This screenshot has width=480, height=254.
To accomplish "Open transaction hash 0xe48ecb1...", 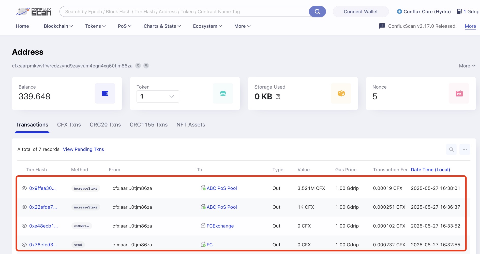I will tap(43, 226).
